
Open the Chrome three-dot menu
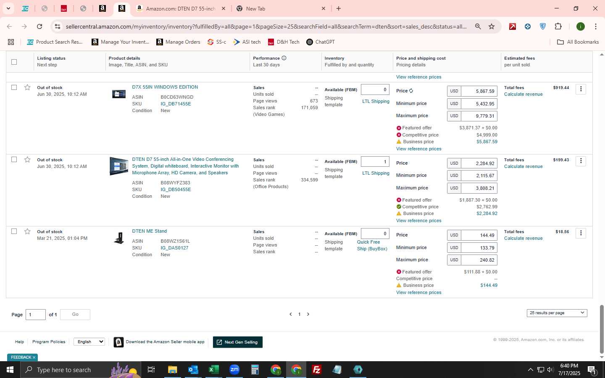595,26
